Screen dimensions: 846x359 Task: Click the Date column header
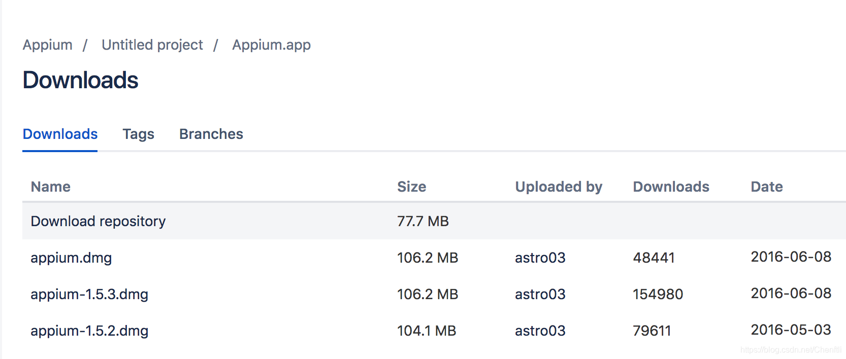tap(767, 187)
